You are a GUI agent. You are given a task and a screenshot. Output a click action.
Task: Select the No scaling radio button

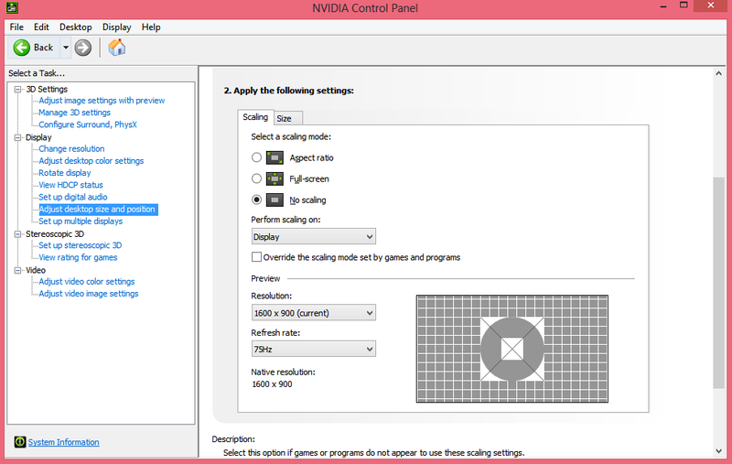(x=256, y=200)
